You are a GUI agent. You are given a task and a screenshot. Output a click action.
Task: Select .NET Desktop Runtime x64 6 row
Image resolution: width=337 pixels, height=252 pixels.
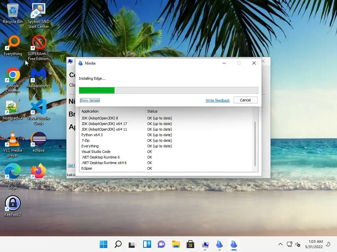(165, 163)
